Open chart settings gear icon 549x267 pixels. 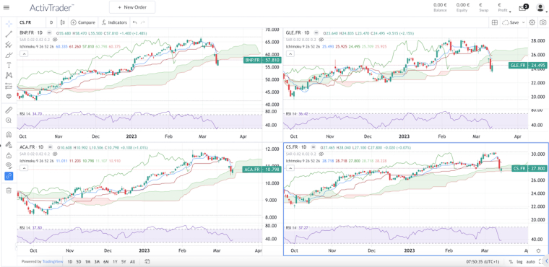[532, 22]
